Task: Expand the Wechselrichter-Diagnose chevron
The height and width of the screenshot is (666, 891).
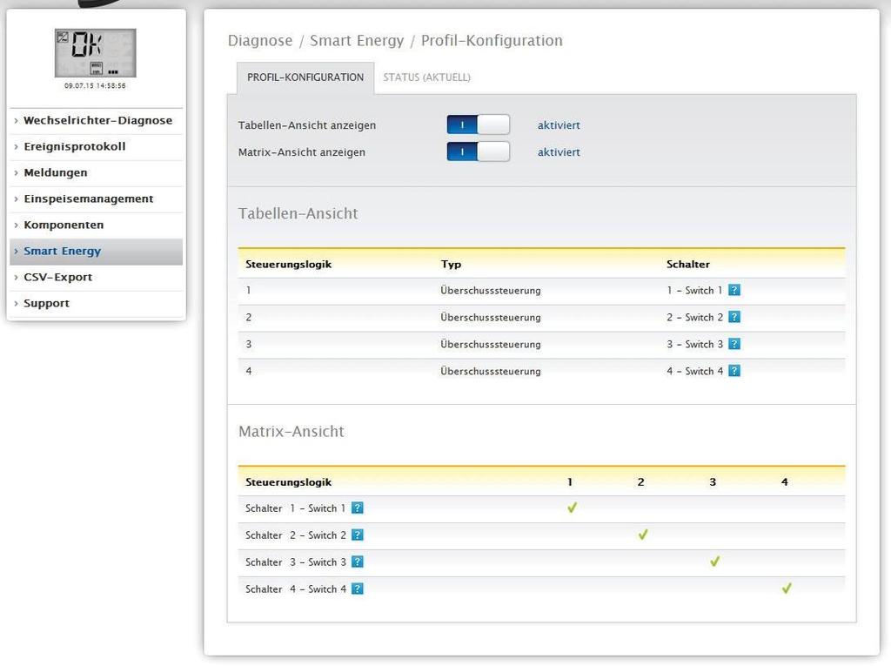Action: (16, 120)
